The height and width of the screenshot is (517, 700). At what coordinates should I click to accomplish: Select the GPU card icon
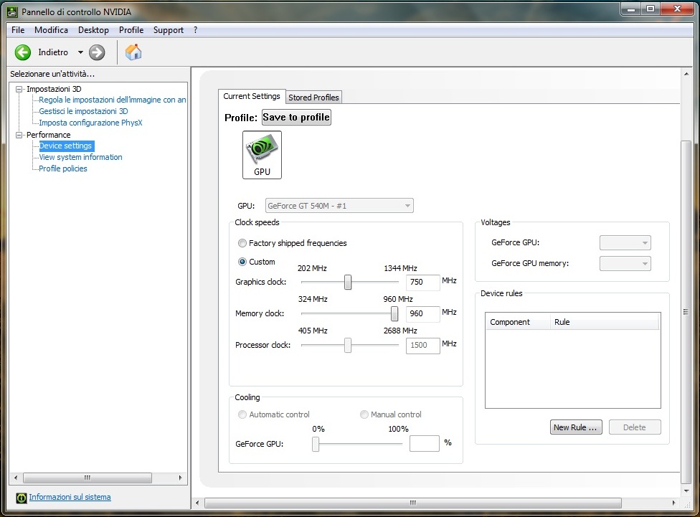pyautogui.click(x=262, y=154)
